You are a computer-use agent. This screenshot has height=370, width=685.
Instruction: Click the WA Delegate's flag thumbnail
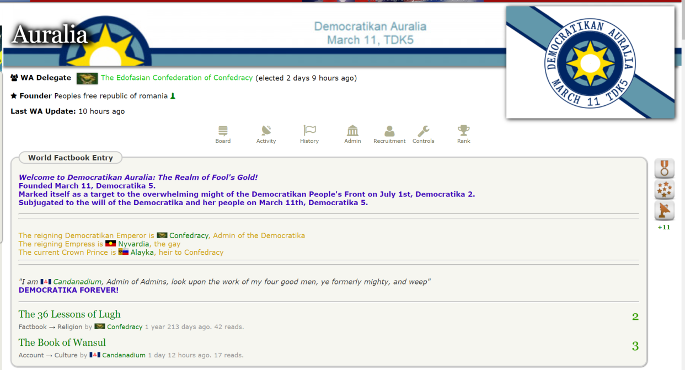(87, 78)
